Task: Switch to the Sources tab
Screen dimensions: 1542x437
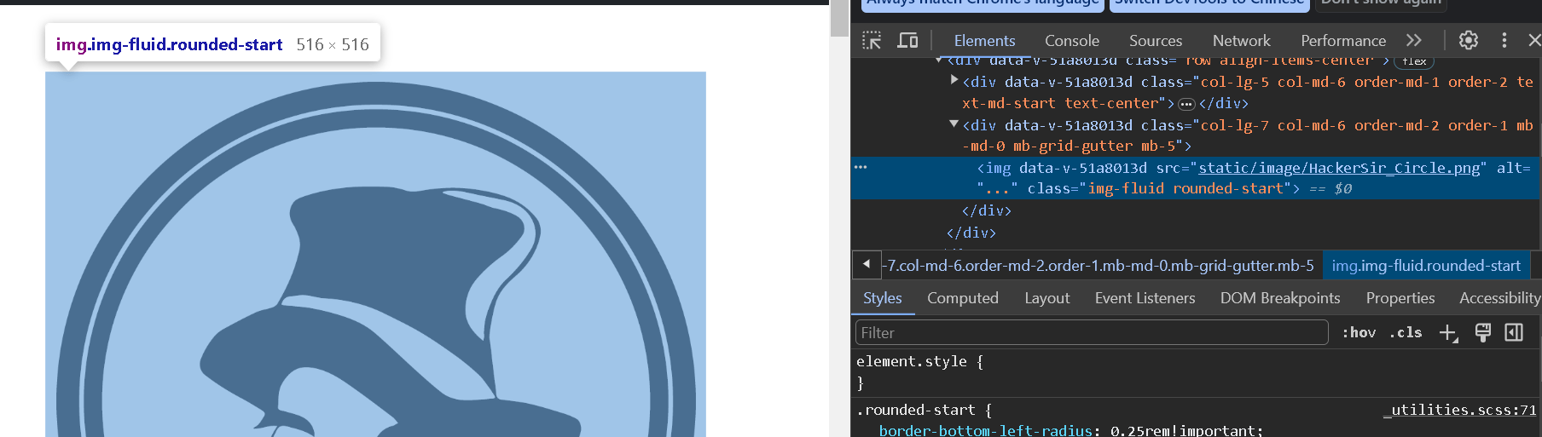Action: tap(1155, 40)
